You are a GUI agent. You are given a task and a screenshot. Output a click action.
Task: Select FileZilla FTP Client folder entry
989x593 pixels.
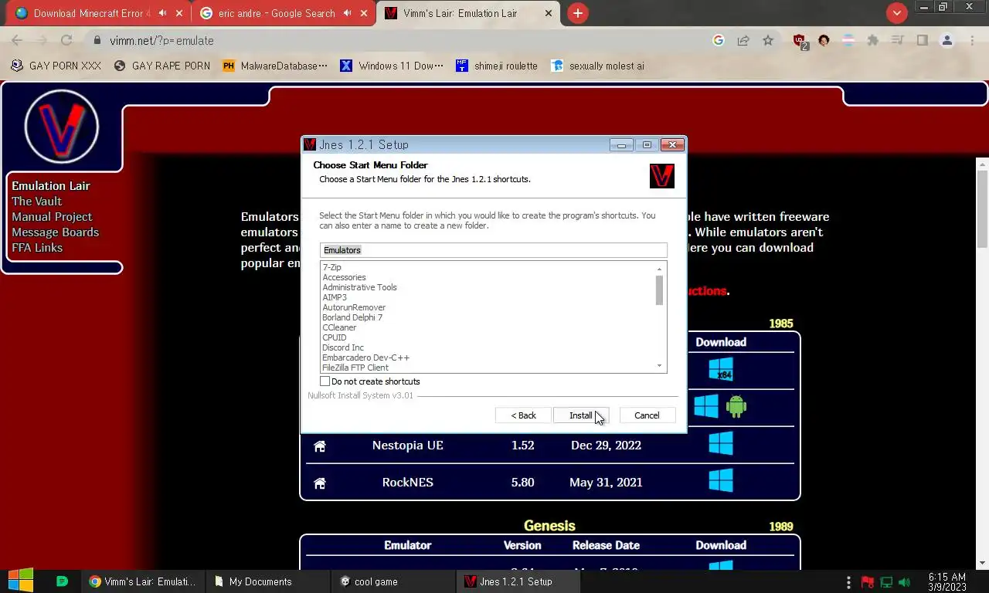(x=355, y=368)
